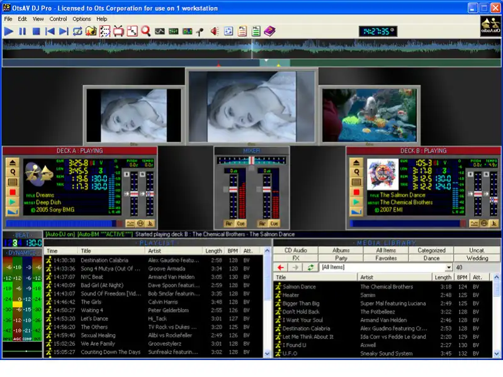Click the Pause icon in the top toolbar

(x=22, y=31)
